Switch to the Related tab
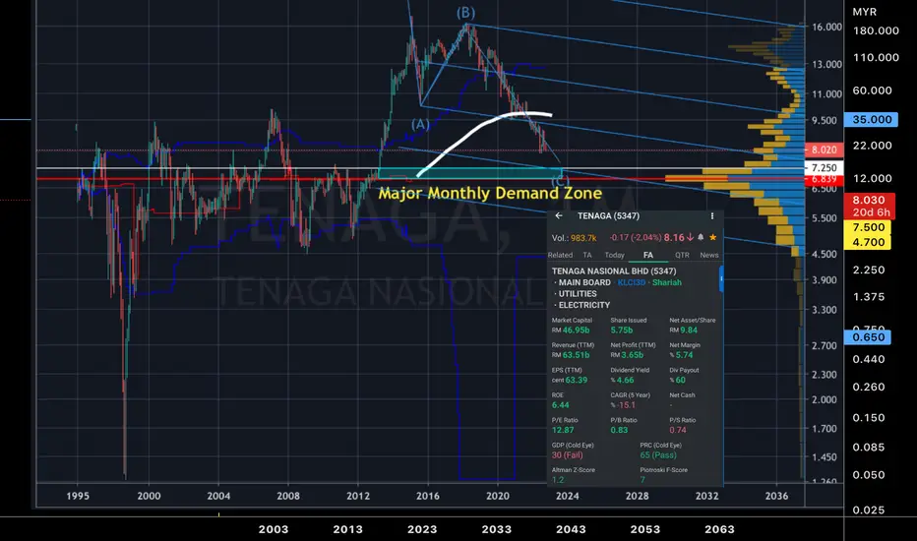 coord(560,255)
